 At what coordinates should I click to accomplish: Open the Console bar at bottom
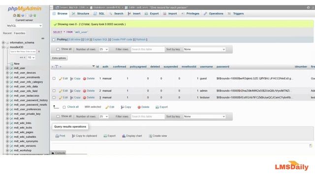pyautogui.click(x=58, y=153)
